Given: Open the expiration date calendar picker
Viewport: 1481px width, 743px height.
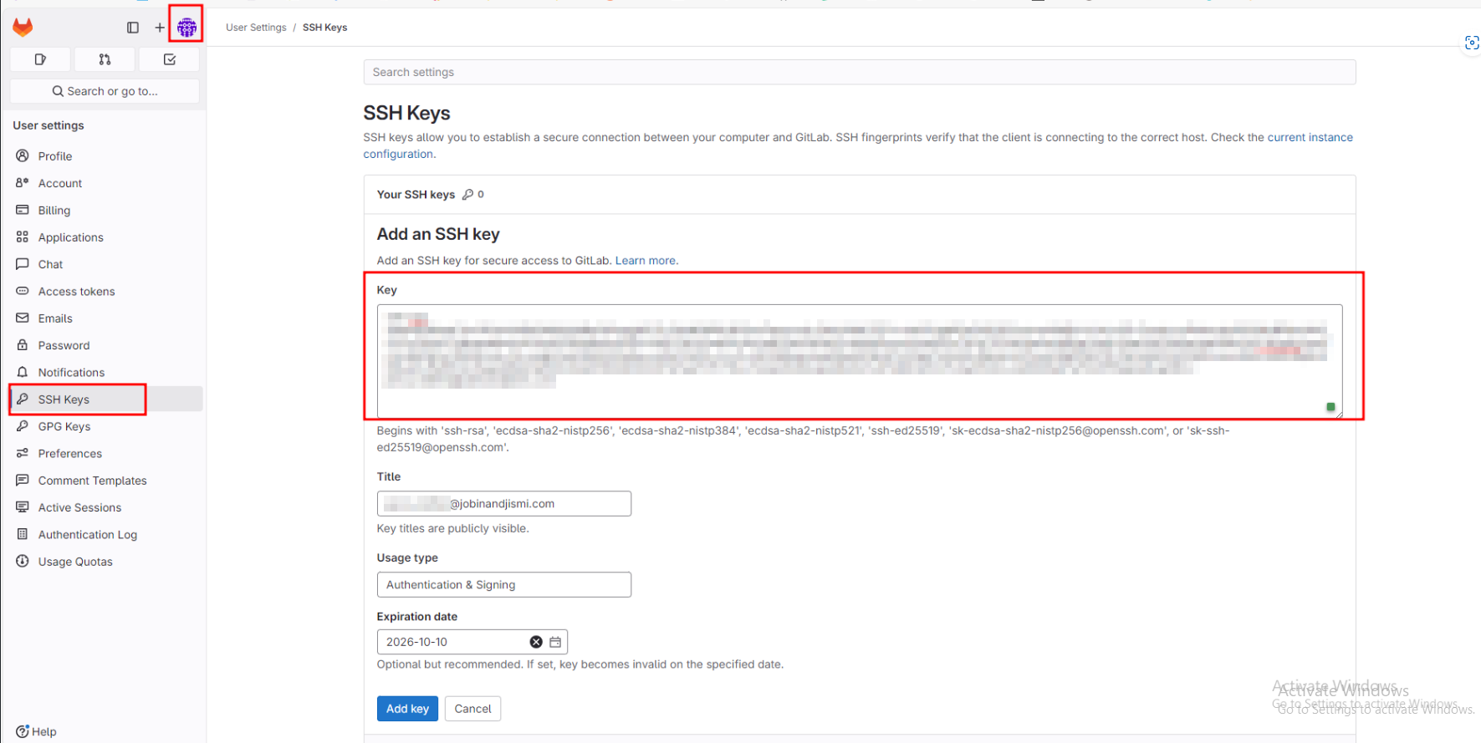Looking at the screenshot, I should pos(555,642).
